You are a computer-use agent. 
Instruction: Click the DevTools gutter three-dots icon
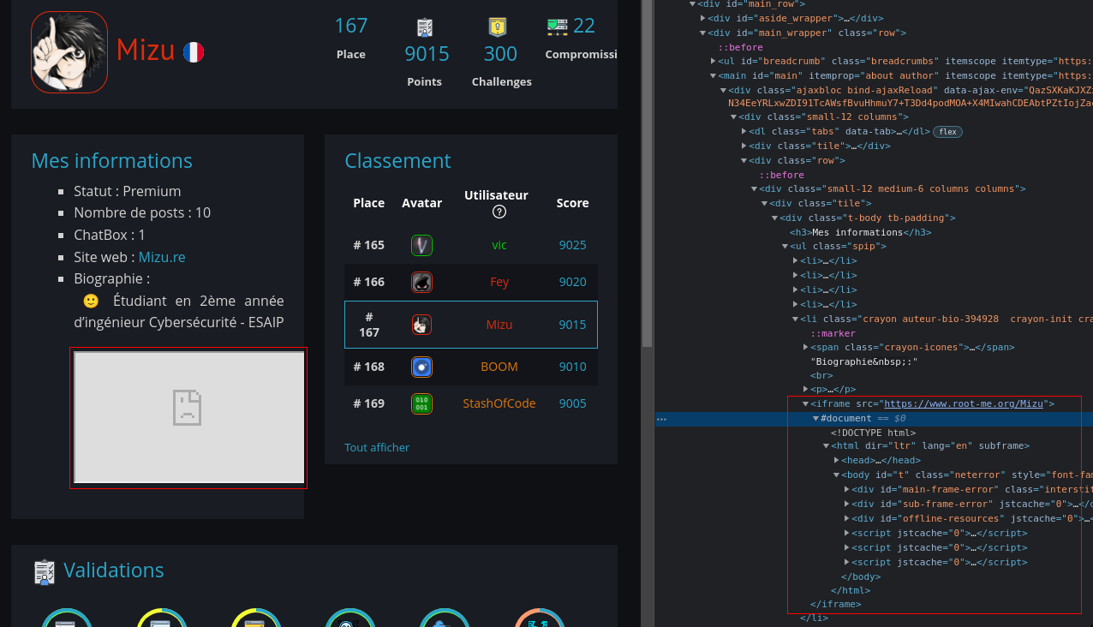(661, 419)
